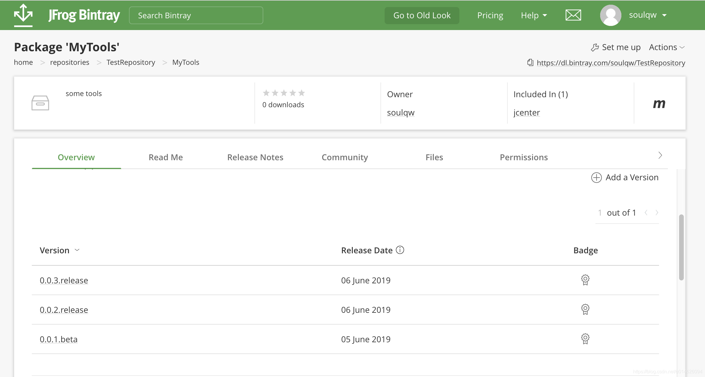
Task: Click badge icon for 0.0.1.beta
Action: (585, 339)
